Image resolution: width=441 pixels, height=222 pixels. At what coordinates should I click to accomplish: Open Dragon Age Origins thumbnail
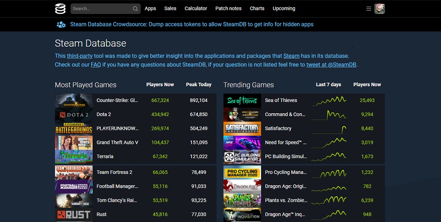242,186
